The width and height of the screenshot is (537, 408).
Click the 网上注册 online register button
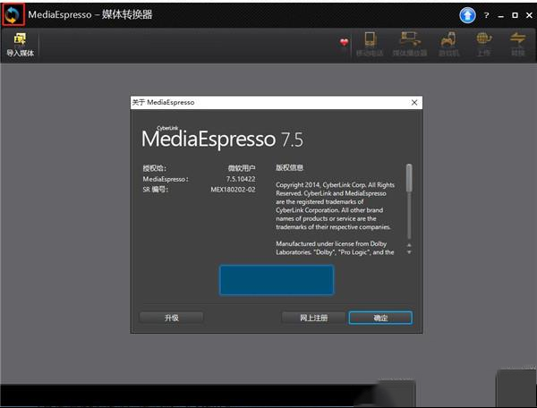point(313,318)
